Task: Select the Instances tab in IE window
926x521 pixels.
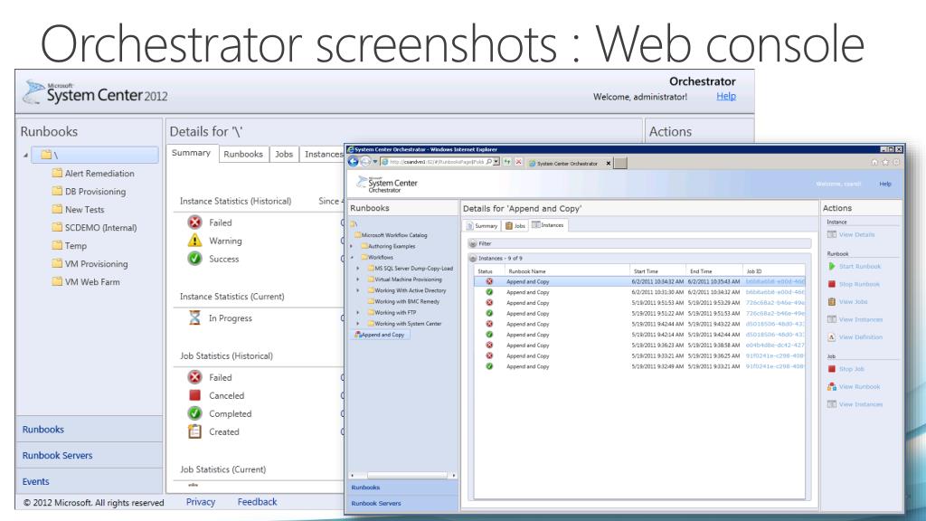Action: (549, 225)
